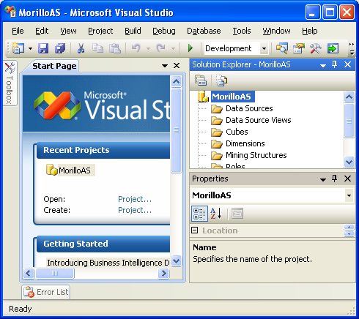Click Solution Explorer scroll up arrow
Viewport: 359px width, 319px height.
click(x=349, y=97)
